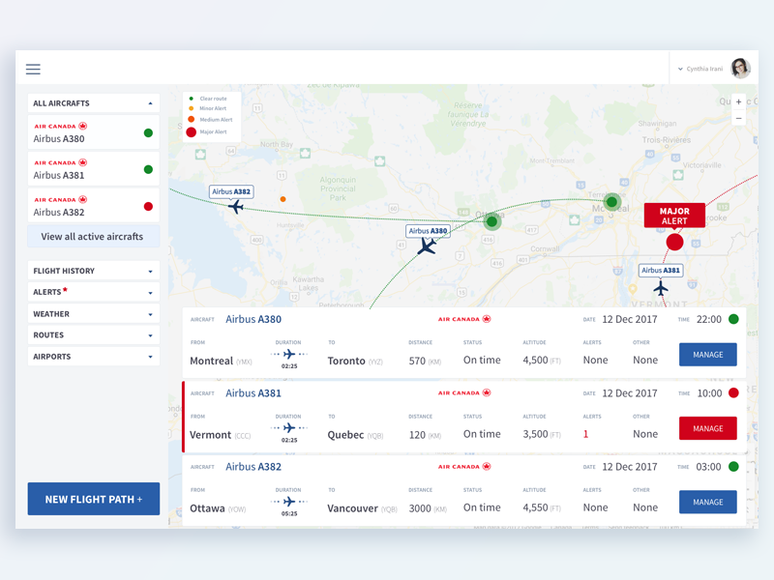Expand the FLIGHT HISTORY section
This screenshot has width=774, height=580.
tap(93, 271)
